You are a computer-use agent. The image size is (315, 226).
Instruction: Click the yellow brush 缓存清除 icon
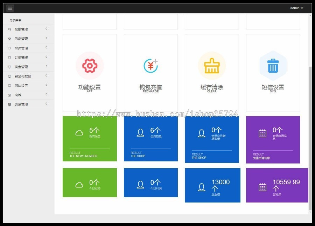coord(212,66)
